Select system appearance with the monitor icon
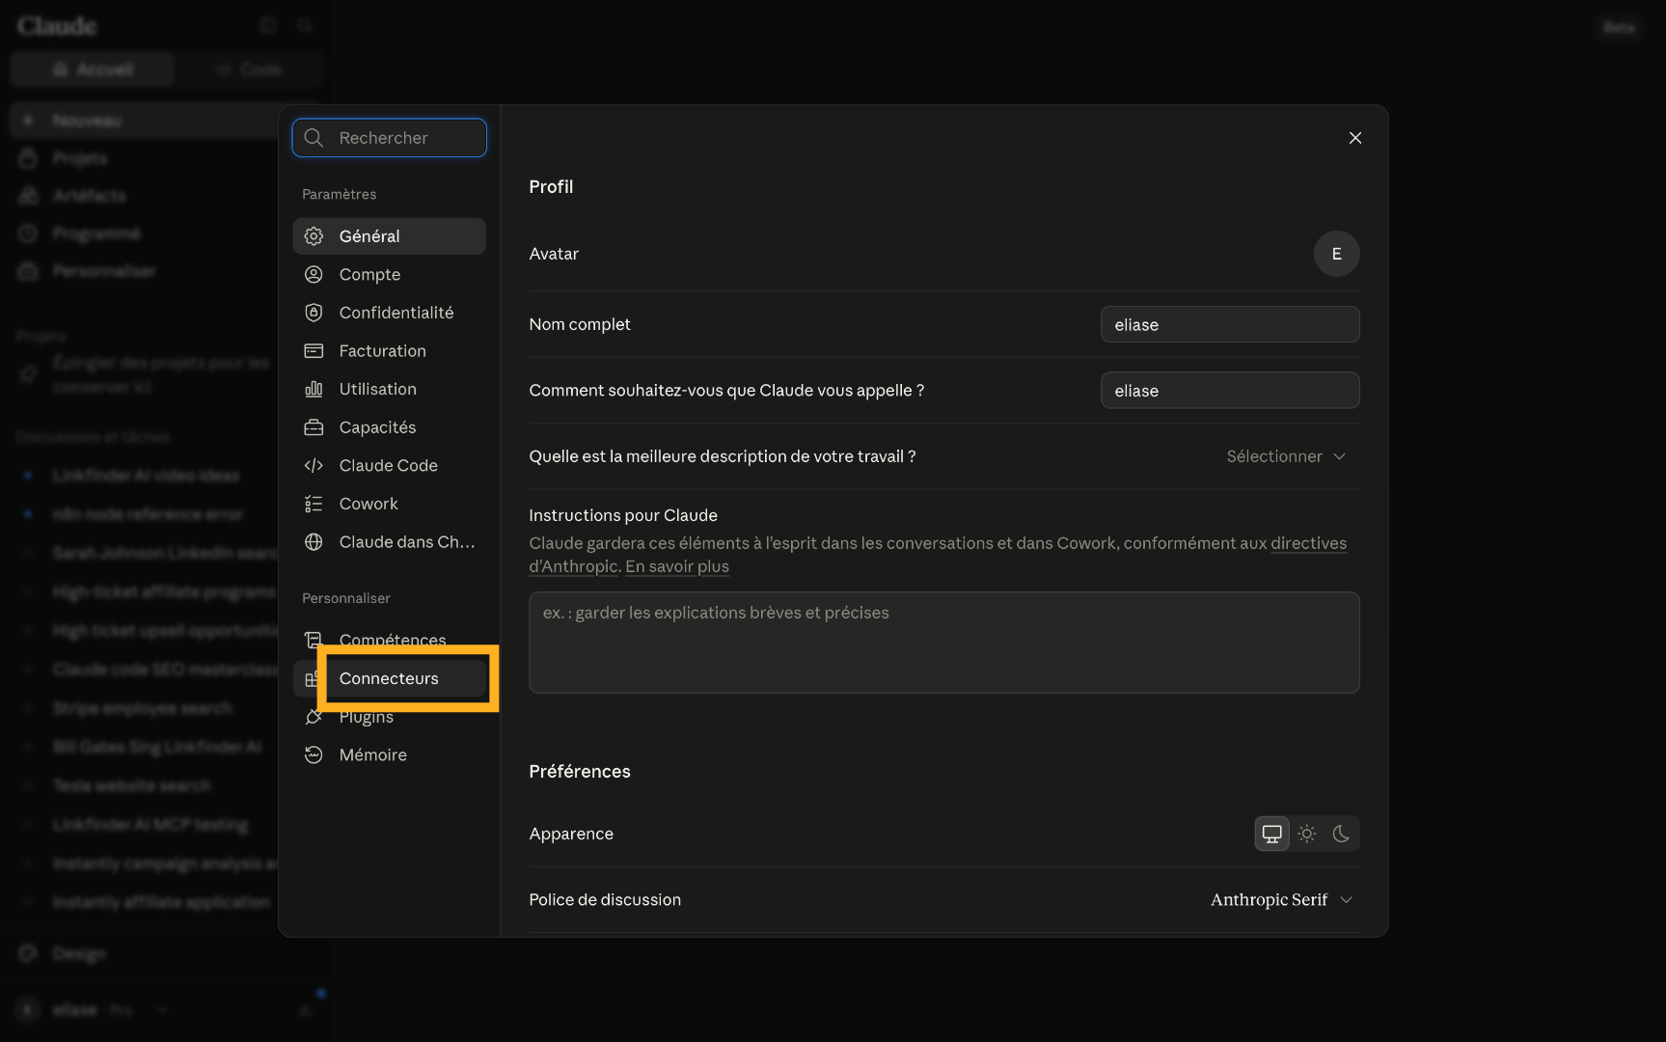The width and height of the screenshot is (1666, 1042). click(1271, 834)
